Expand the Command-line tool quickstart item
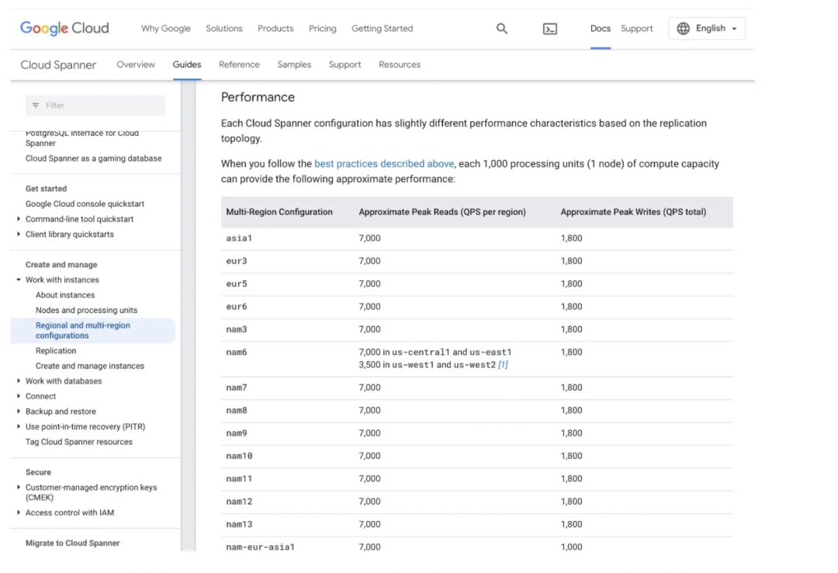838x573 pixels. pyautogui.click(x=19, y=219)
